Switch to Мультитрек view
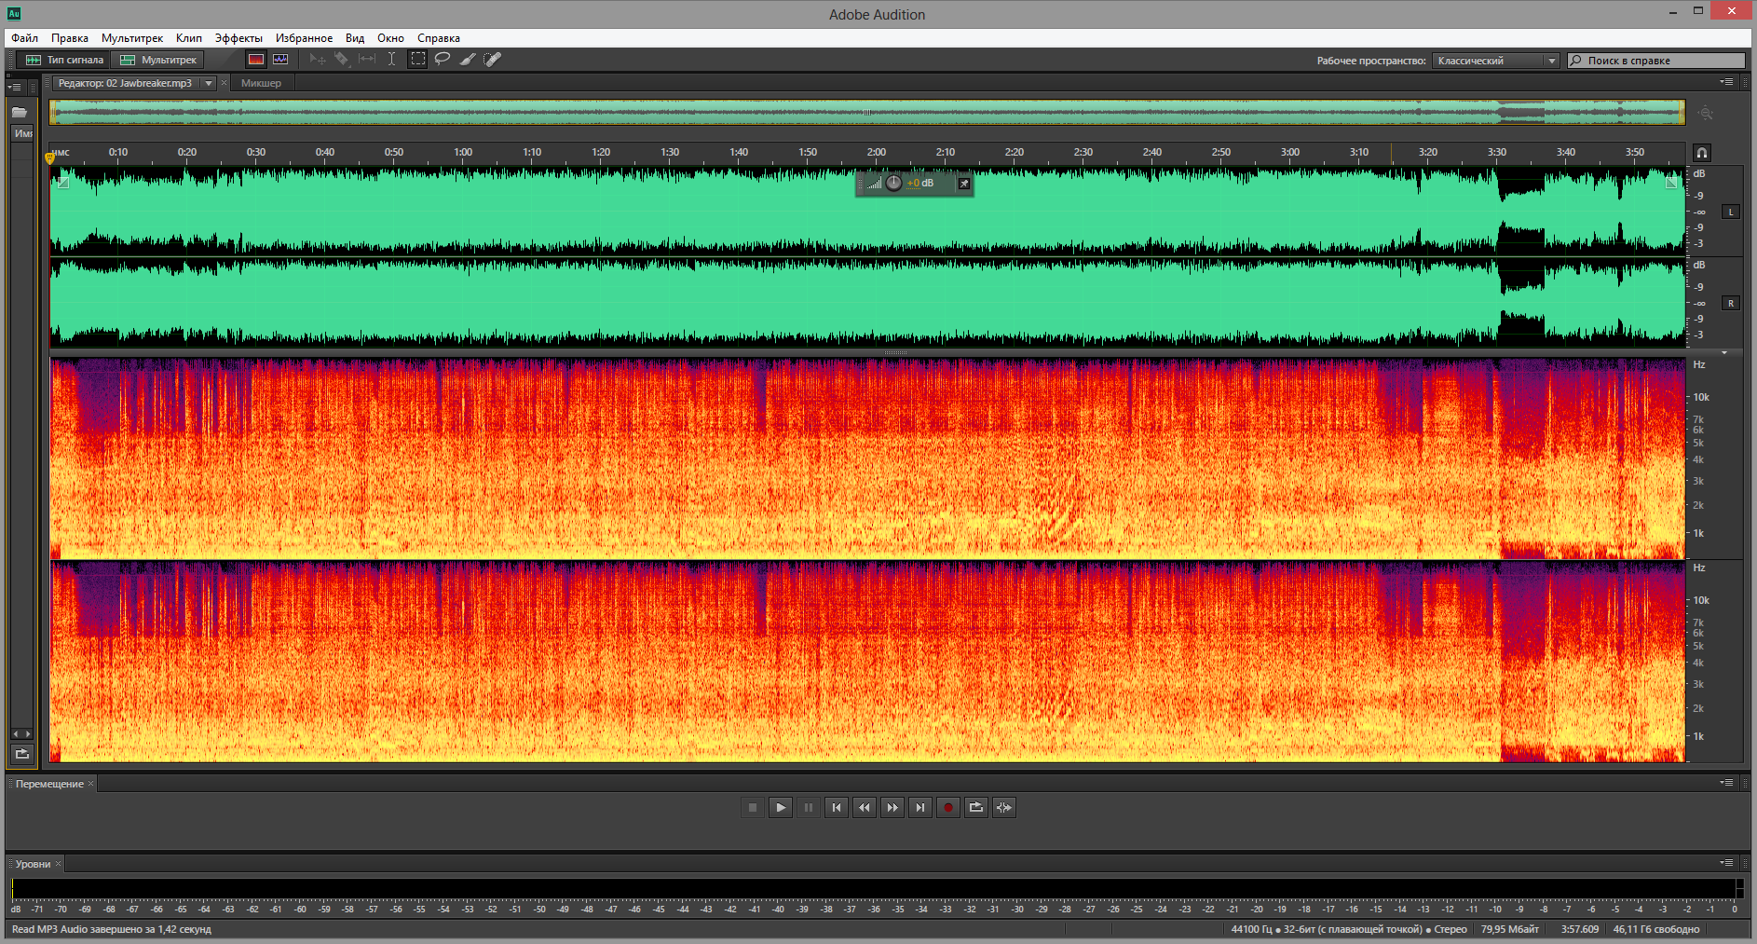The height and width of the screenshot is (944, 1757). 158,60
